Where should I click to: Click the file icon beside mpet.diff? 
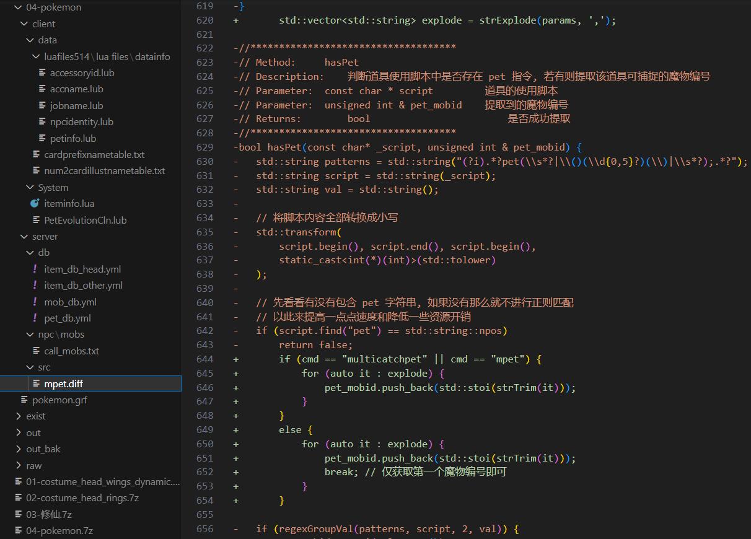(x=37, y=383)
